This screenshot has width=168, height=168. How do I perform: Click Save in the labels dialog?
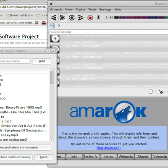(44, 157)
